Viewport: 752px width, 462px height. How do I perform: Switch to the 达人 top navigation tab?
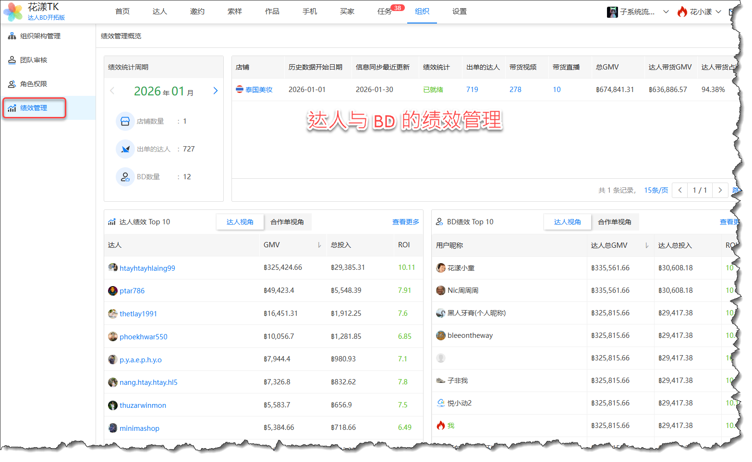(159, 12)
